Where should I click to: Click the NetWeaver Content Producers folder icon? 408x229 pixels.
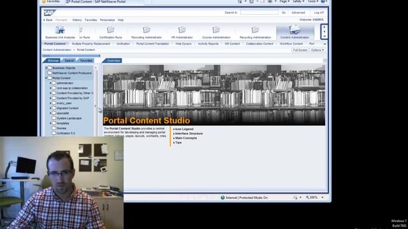point(50,73)
